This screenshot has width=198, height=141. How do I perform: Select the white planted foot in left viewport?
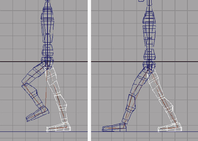pyautogui.click(x=58, y=127)
